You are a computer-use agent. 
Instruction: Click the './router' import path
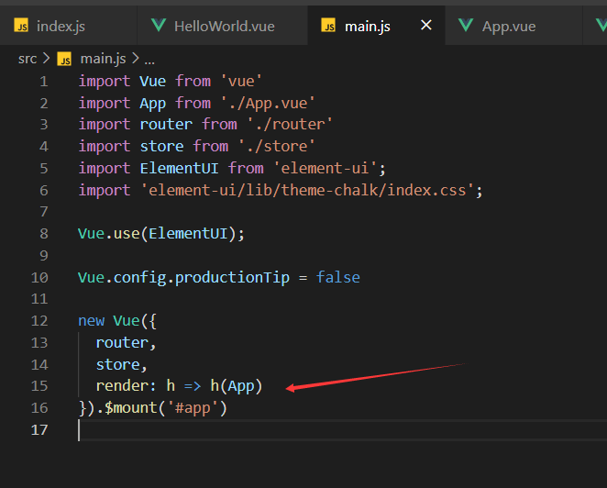[x=290, y=124]
